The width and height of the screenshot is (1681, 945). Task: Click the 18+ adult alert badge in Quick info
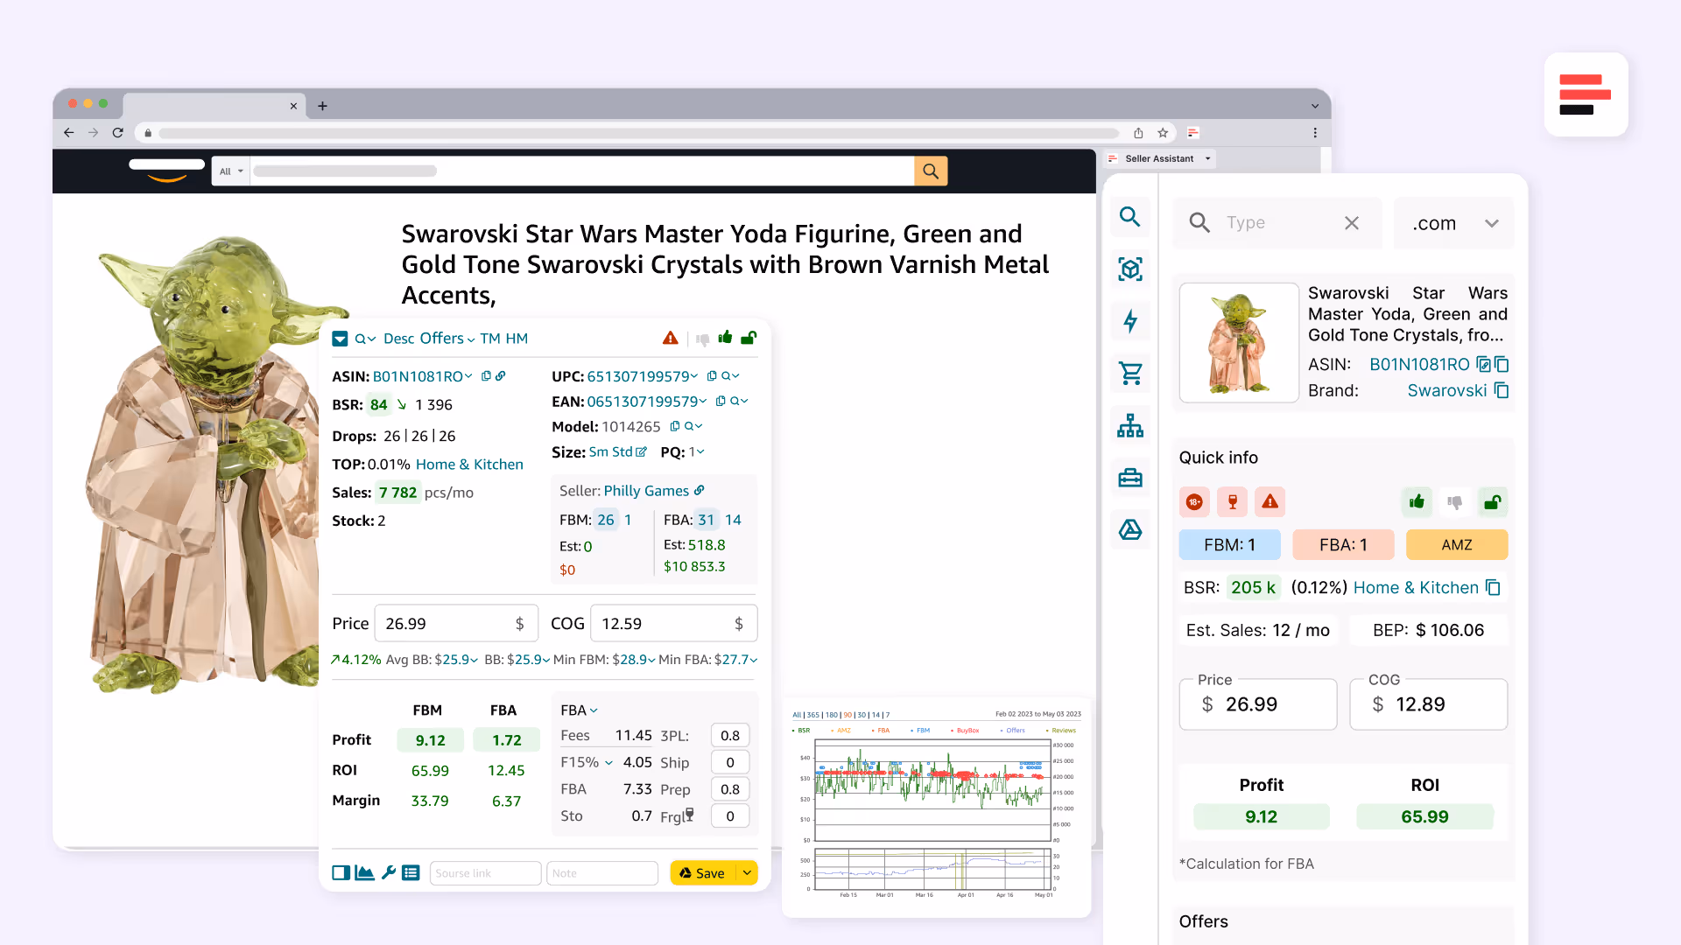pyautogui.click(x=1194, y=502)
